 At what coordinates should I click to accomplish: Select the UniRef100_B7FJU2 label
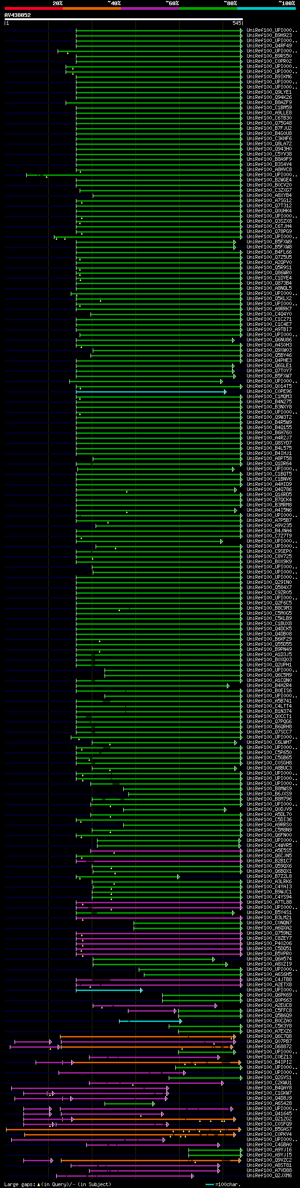coord(269,128)
